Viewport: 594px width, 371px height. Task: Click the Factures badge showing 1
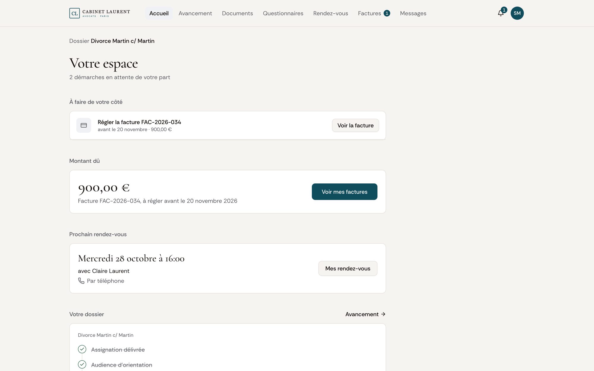[x=387, y=13]
